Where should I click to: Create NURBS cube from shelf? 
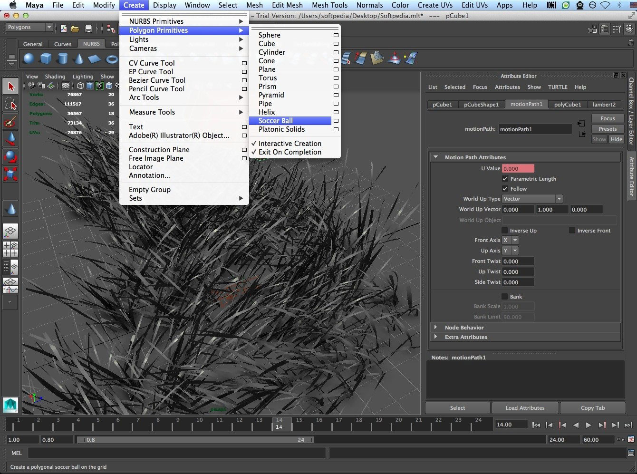[x=46, y=59]
